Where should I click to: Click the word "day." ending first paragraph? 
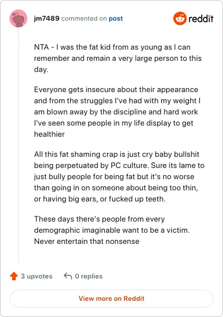click(x=41, y=70)
